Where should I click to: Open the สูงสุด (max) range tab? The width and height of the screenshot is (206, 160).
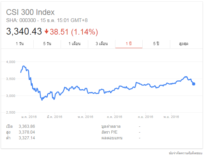(184, 44)
